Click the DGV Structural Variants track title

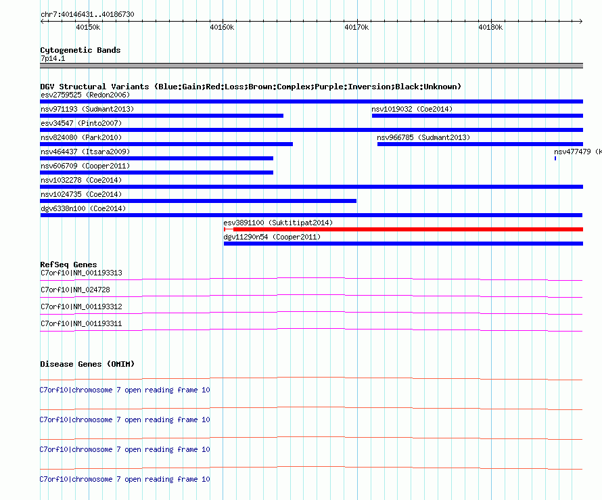pos(251,87)
